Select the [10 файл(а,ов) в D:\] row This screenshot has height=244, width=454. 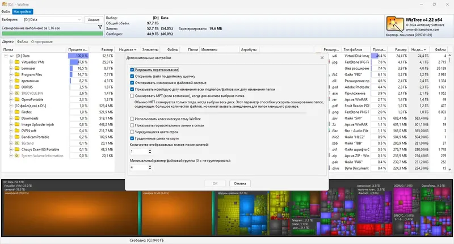pyautogui.click(x=58, y=106)
